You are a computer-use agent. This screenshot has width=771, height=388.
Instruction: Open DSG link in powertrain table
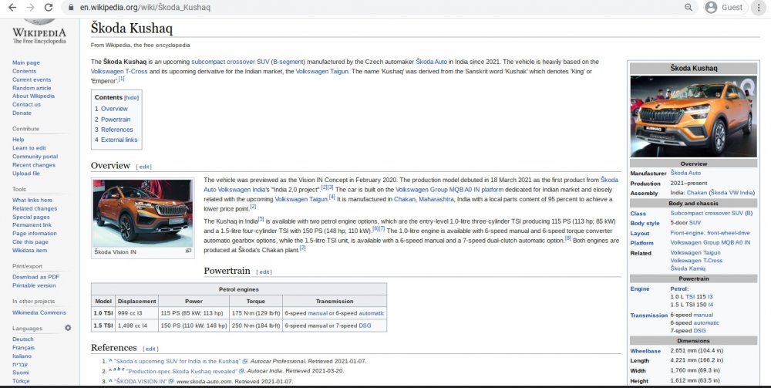point(365,326)
